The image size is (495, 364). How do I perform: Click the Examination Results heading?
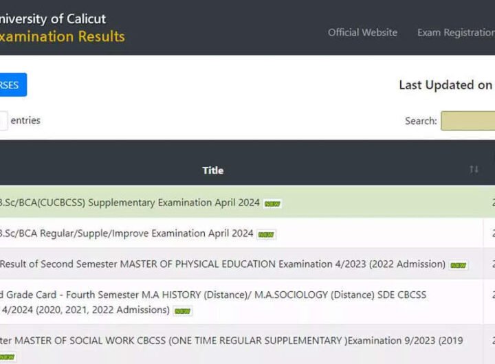[x=62, y=36]
